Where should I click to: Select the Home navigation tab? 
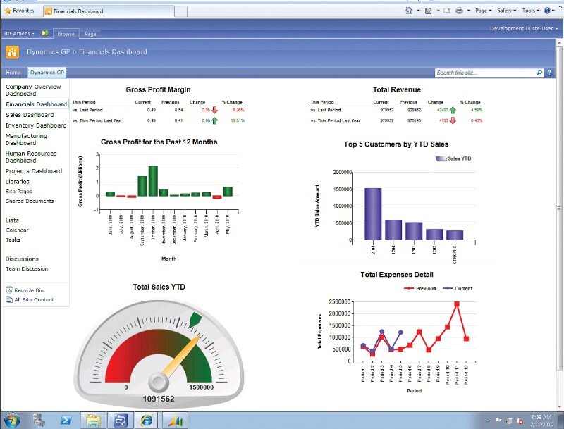pos(13,73)
